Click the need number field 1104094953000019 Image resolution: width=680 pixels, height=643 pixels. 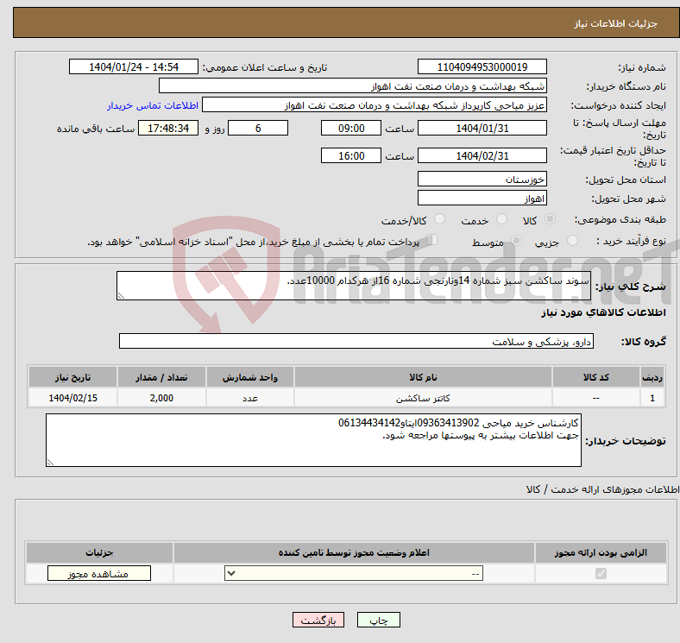[x=482, y=66]
